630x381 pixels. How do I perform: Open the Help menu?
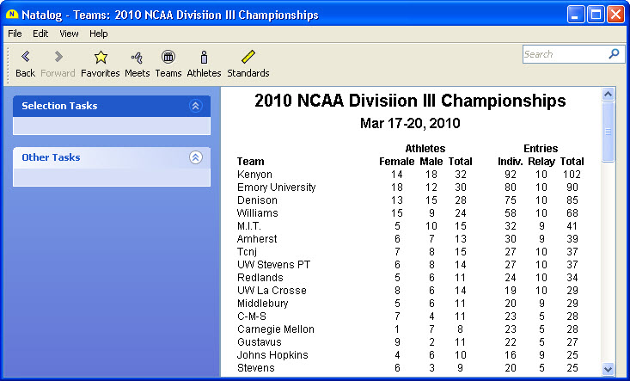[x=99, y=34]
